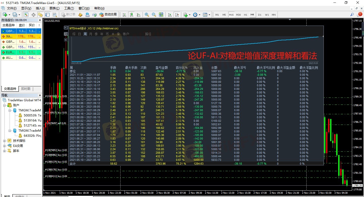Screen dimensions: 364x197
Task: Click the tile windows grid icon
Action: pos(161,15)
